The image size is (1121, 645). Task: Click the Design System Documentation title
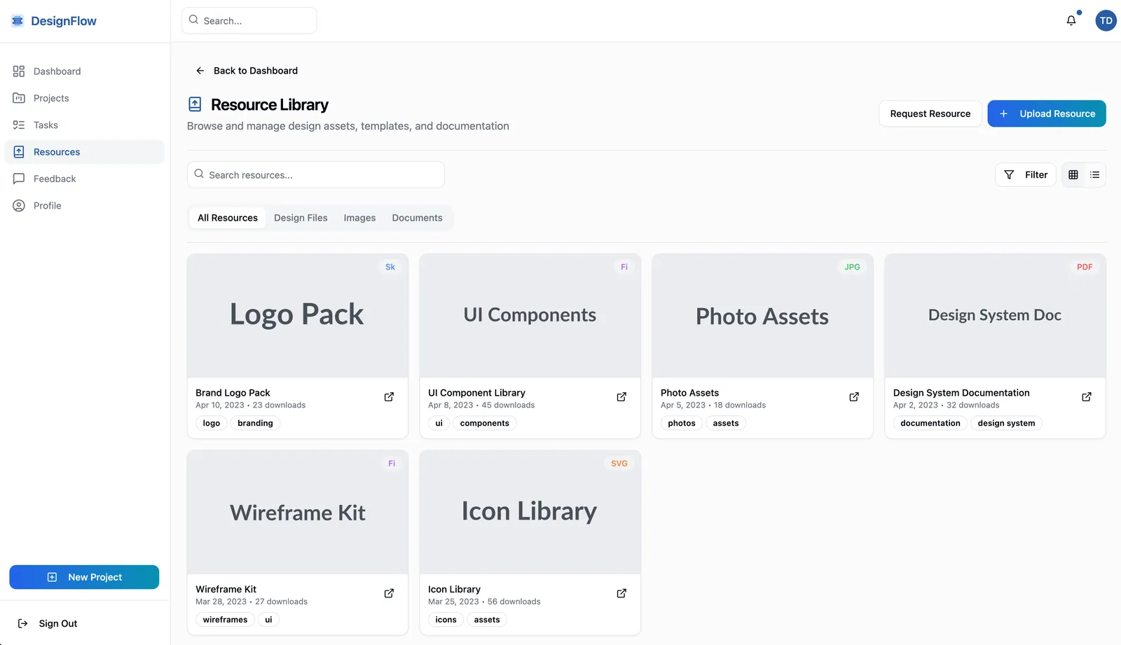[x=961, y=393]
